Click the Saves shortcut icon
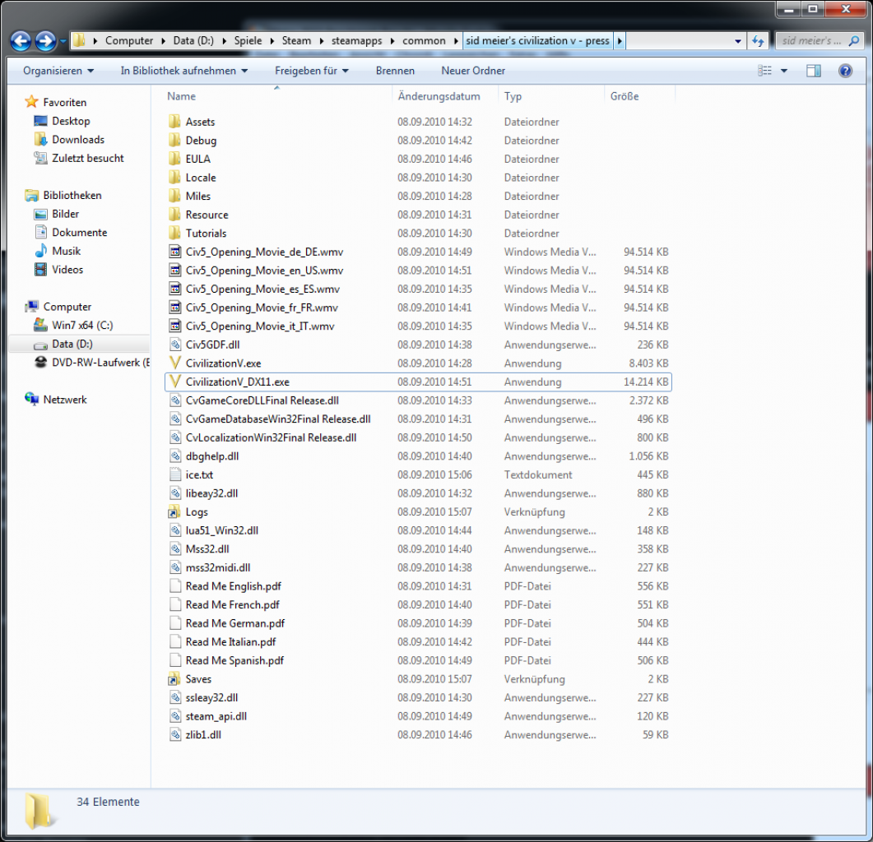 tap(174, 679)
